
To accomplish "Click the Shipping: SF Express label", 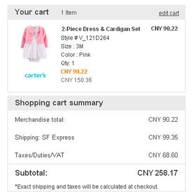I will tap(45, 137).
